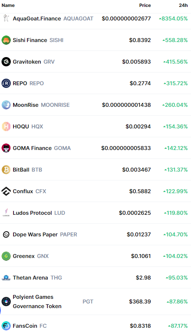The height and width of the screenshot is (332, 191).
Task: Click the AquaGoat 8354.05% gain value
Action: [173, 19]
